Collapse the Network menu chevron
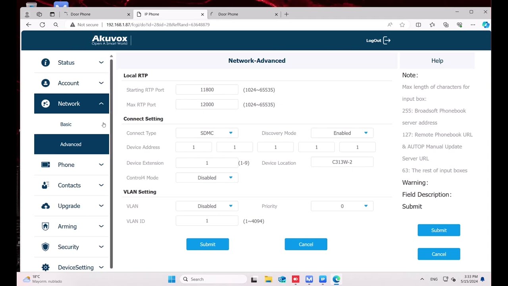 pos(101,104)
